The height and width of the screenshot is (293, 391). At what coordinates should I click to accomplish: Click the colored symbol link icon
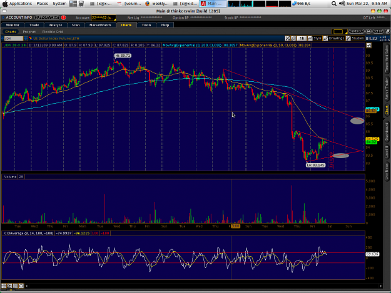pos(31,38)
